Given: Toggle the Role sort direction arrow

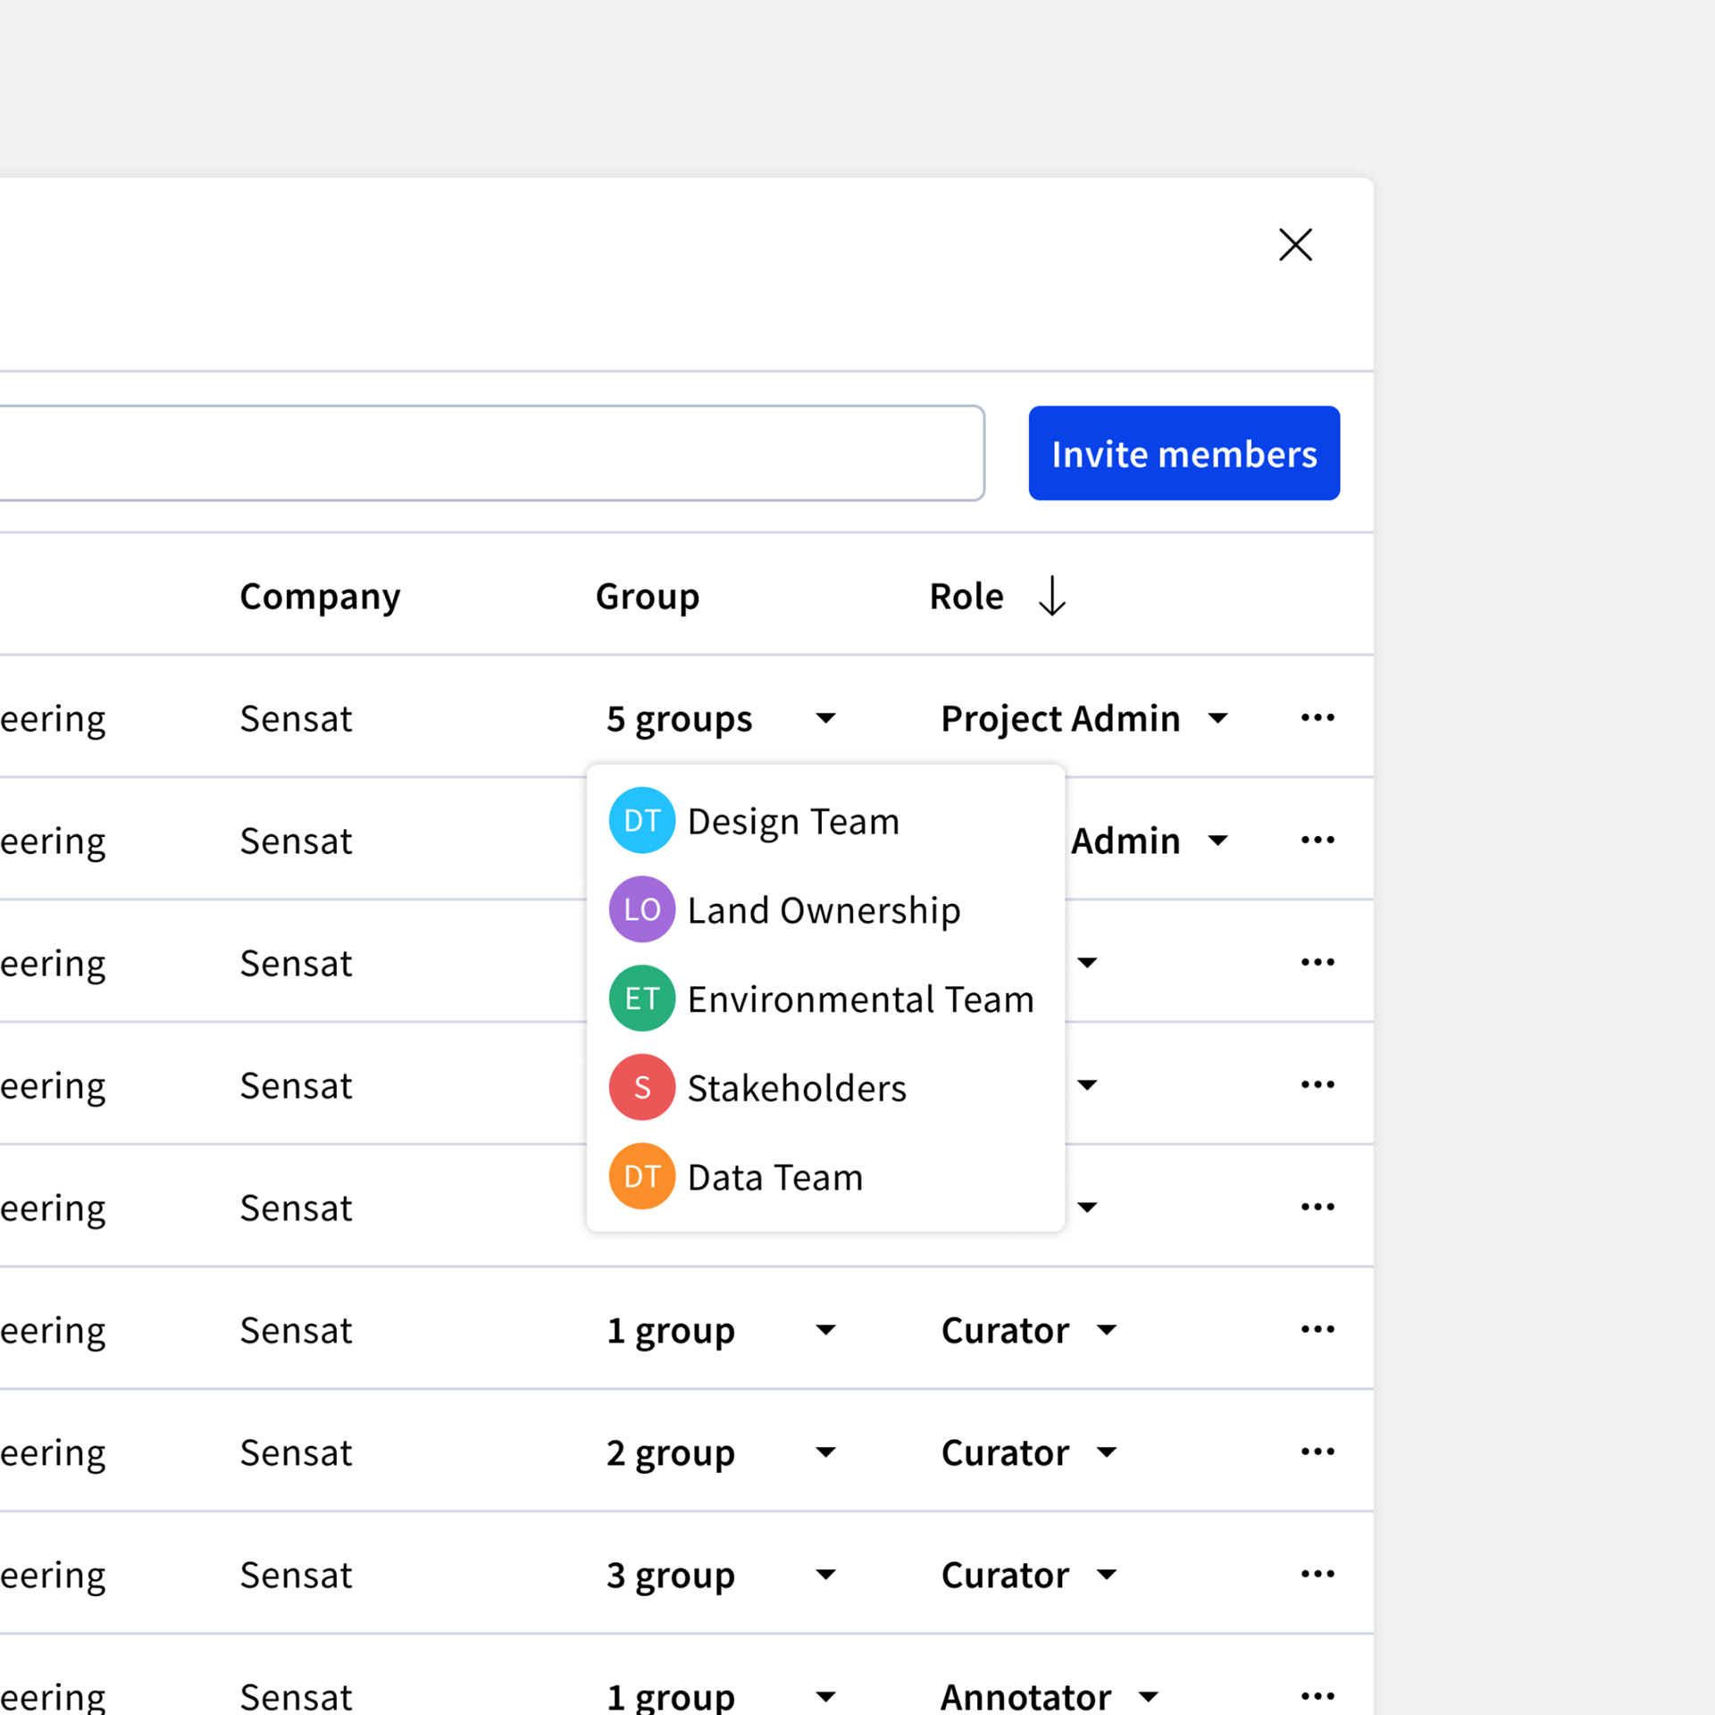Looking at the screenshot, I should coord(1052,596).
